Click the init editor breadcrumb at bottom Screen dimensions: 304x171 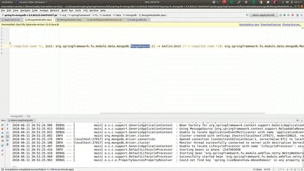28,116
